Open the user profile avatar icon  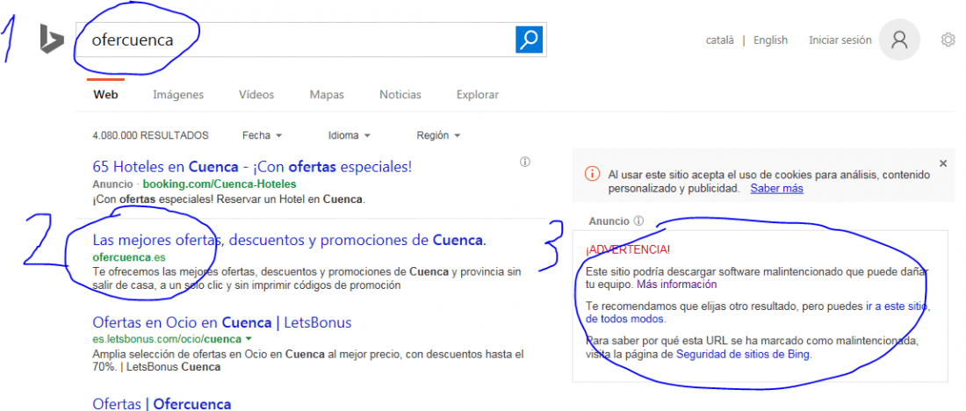[x=899, y=40]
